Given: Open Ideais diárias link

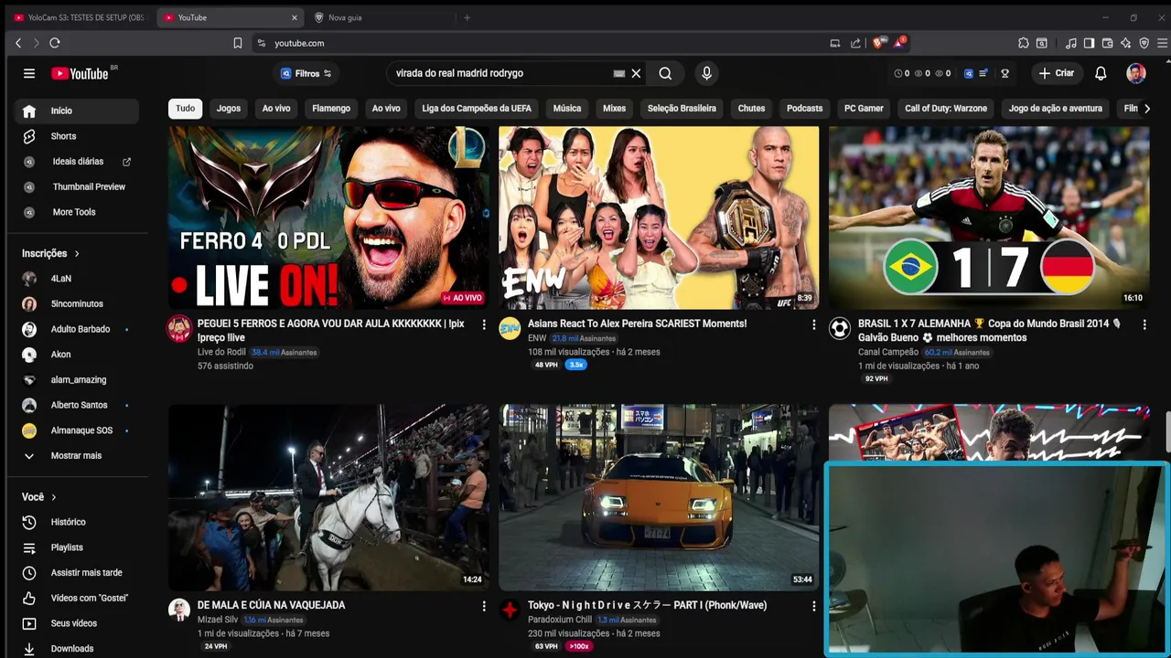Looking at the screenshot, I should [x=77, y=162].
